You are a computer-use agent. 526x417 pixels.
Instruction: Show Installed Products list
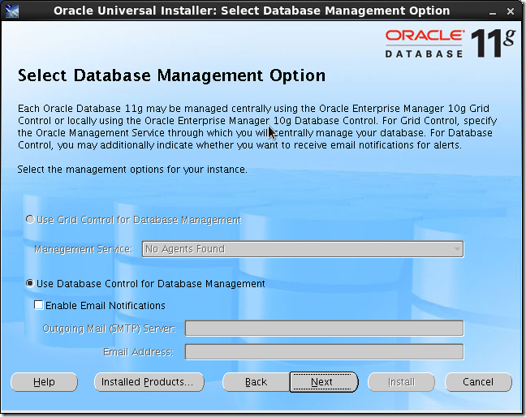pos(149,382)
